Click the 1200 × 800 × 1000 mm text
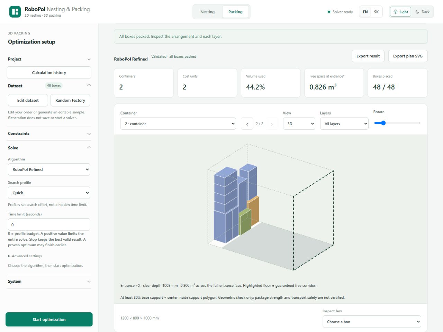This screenshot has width=443, height=332. (x=139, y=318)
